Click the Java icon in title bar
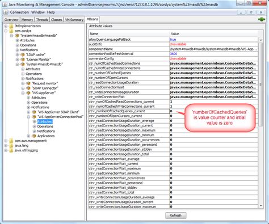269x224 pixels. 5,4
